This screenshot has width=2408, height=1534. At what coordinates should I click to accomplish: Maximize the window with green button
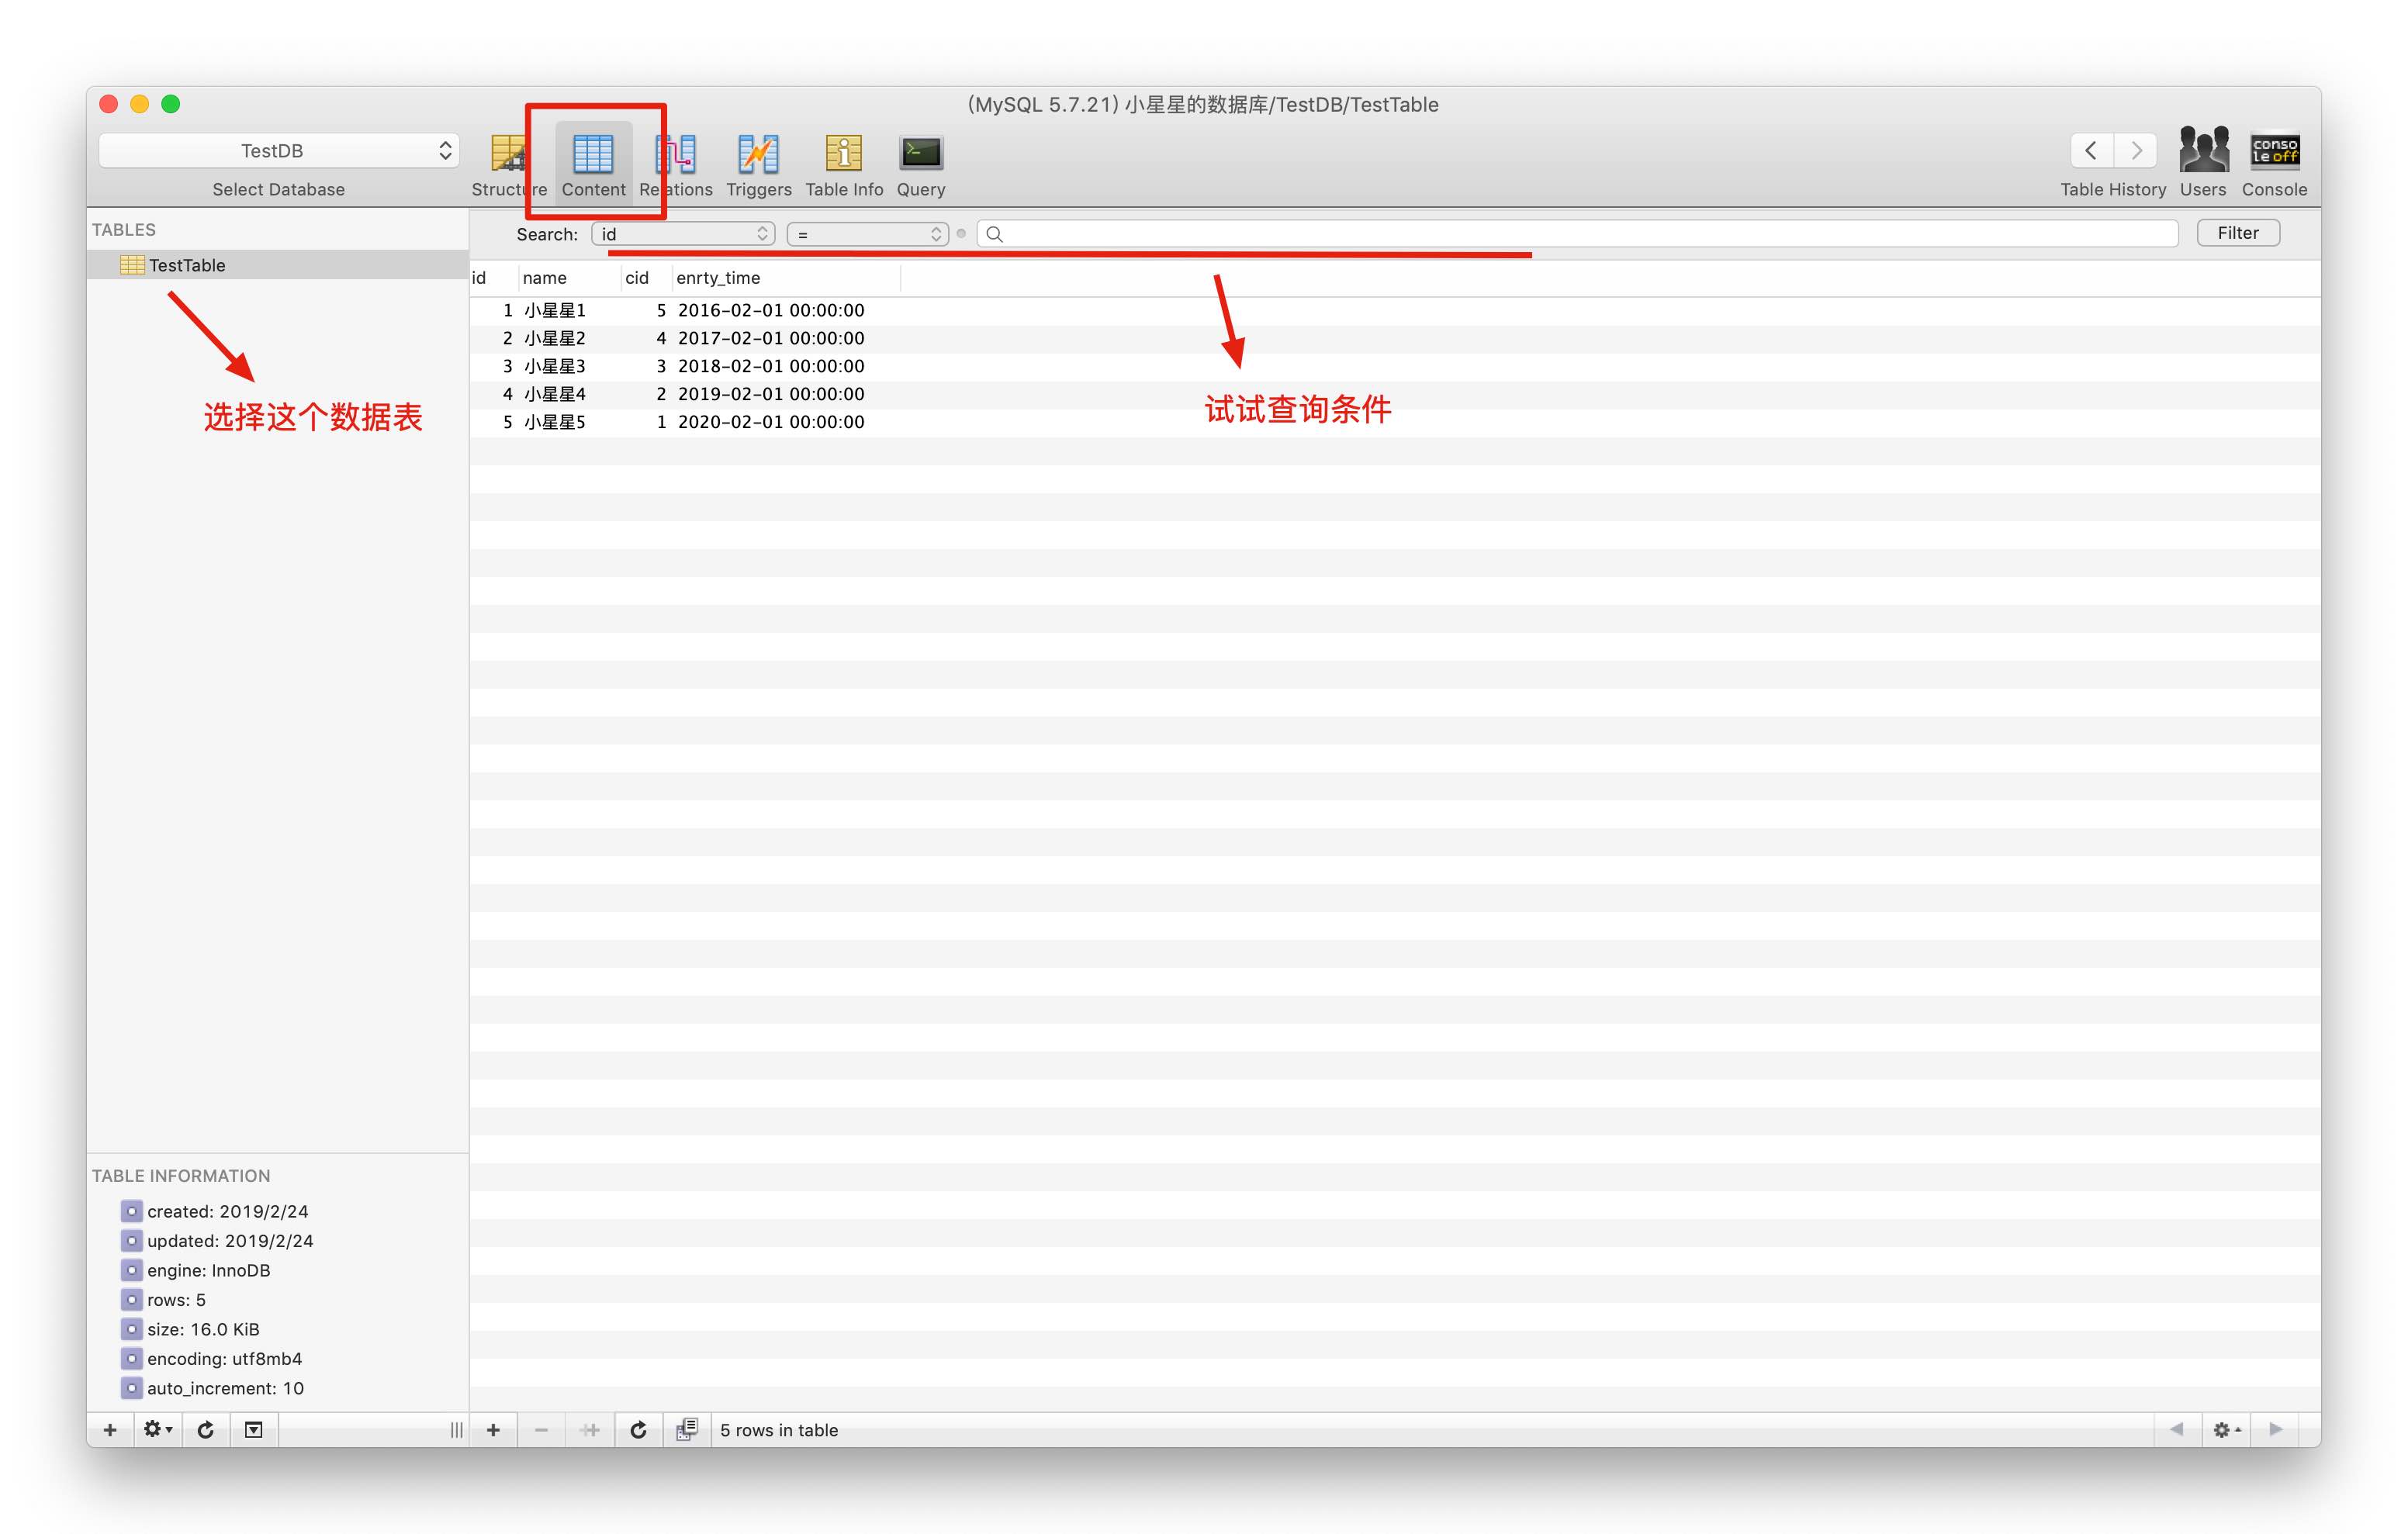pyautogui.click(x=171, y=104)
